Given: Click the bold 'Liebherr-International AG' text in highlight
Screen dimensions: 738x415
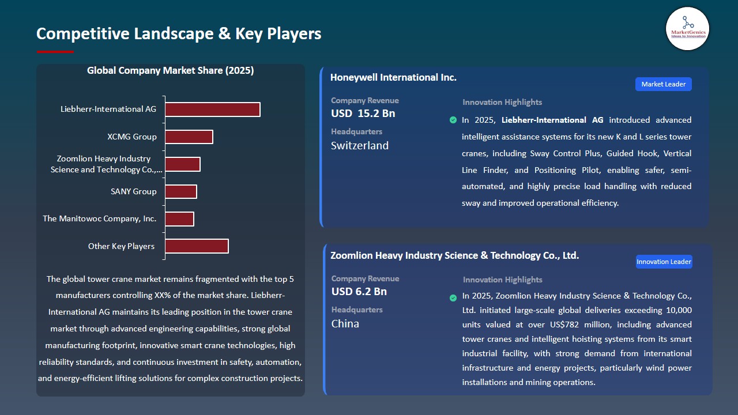Looking at the screenshot, I should (552, 120).
